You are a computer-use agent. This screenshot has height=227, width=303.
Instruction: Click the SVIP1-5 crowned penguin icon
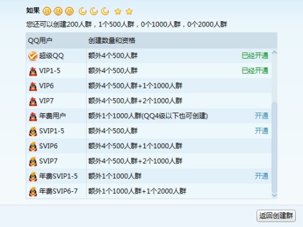coord(33,131)
